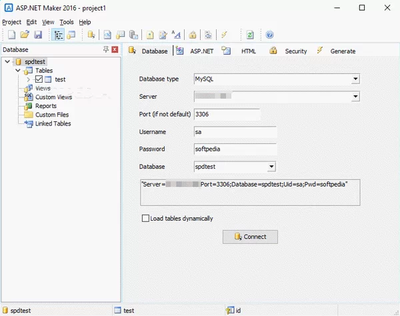
Task: Click the connect database cylinder icon in the toolbar
Action: click(x=91, y=35)
